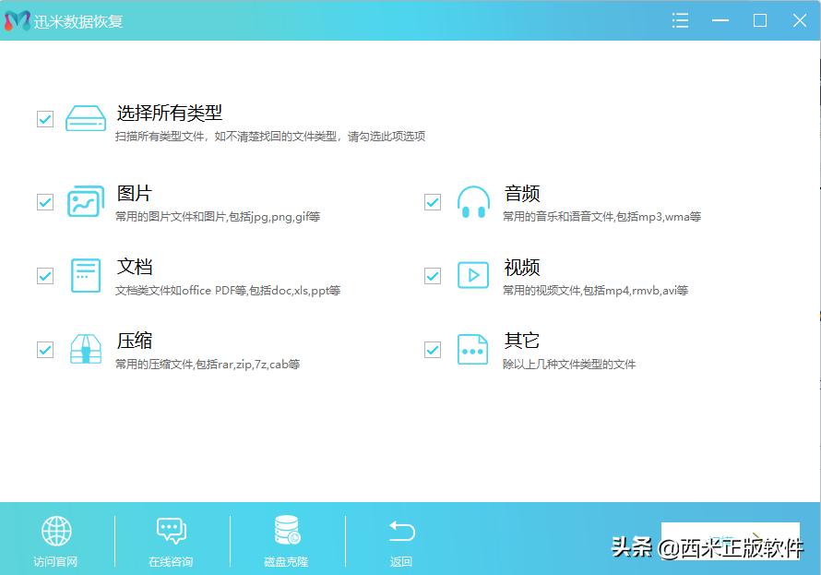Click the 图片 picture category icon
Viewport: 821px width, 575px height.
click(x=86, y=200)
